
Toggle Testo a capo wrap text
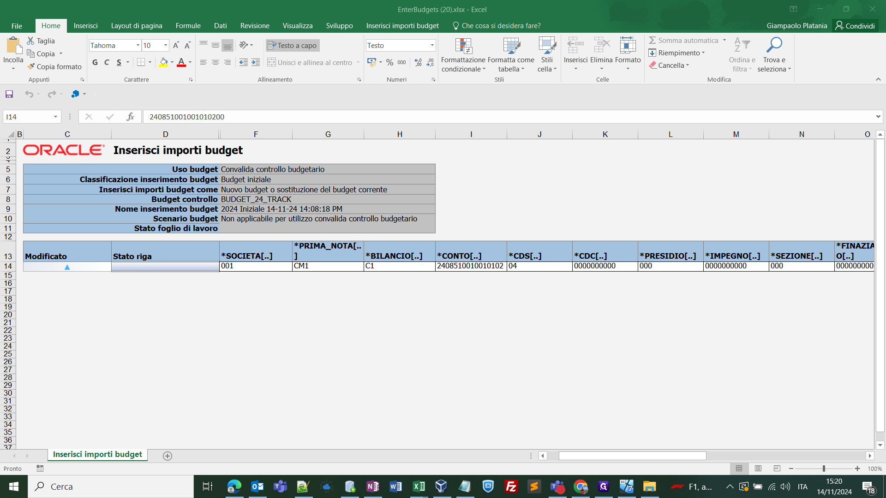(293, 45)
